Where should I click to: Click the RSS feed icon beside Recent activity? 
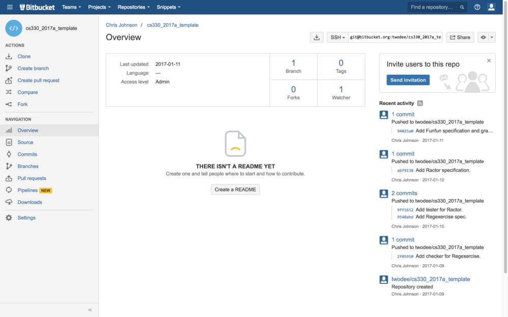[420, 103]
